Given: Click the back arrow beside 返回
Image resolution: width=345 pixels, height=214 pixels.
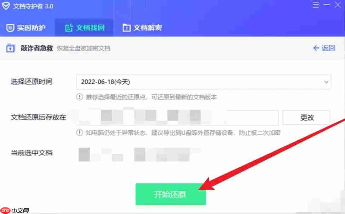Looking at the screenshot, I should pos(316,48).
